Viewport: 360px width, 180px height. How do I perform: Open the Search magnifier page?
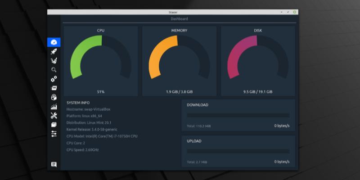point(54,70)
